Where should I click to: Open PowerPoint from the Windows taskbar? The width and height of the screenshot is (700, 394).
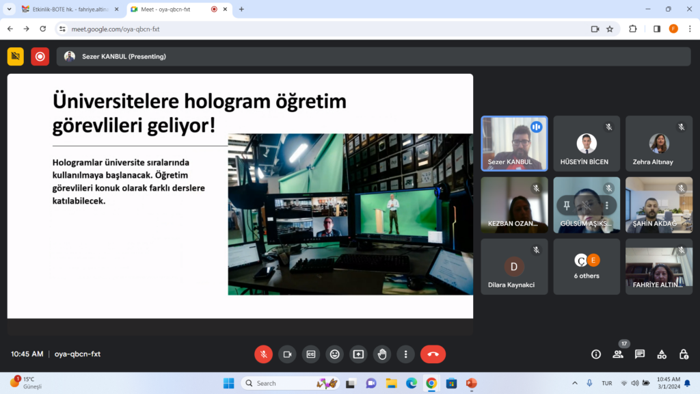[471, 383]
